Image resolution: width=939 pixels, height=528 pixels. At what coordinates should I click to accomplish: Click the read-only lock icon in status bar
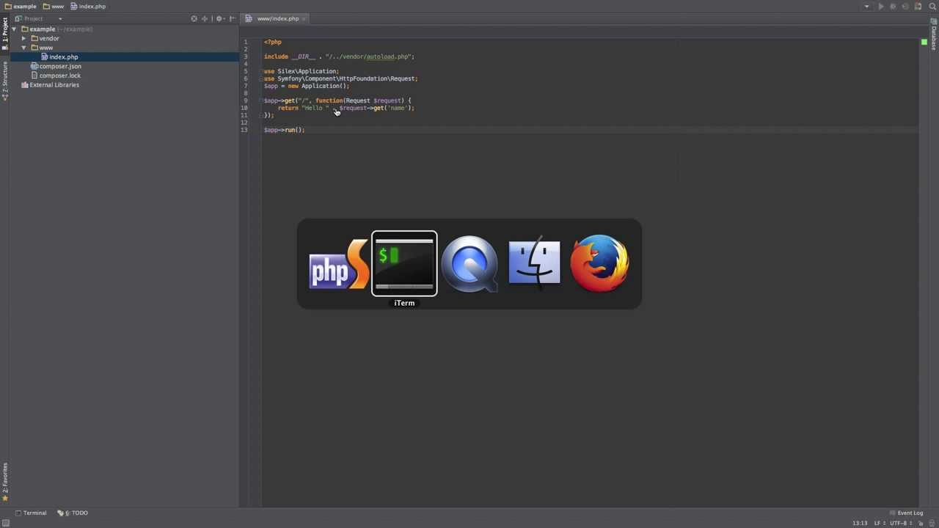tap(921, 524)
